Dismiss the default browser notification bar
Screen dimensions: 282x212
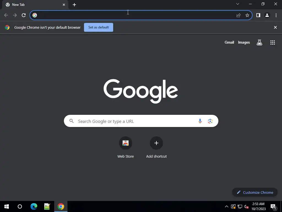275,27
